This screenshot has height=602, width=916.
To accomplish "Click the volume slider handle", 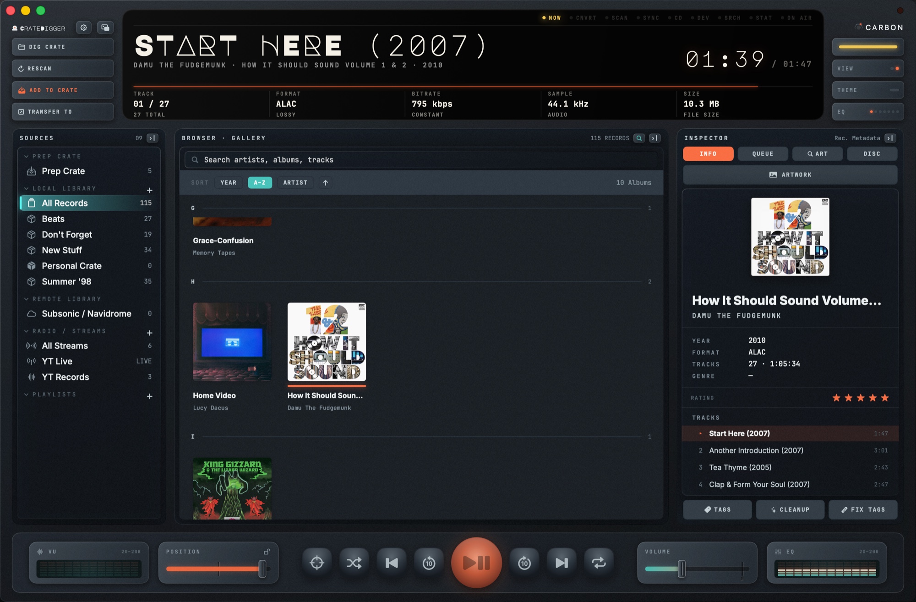I will click(x=682, y=569).
